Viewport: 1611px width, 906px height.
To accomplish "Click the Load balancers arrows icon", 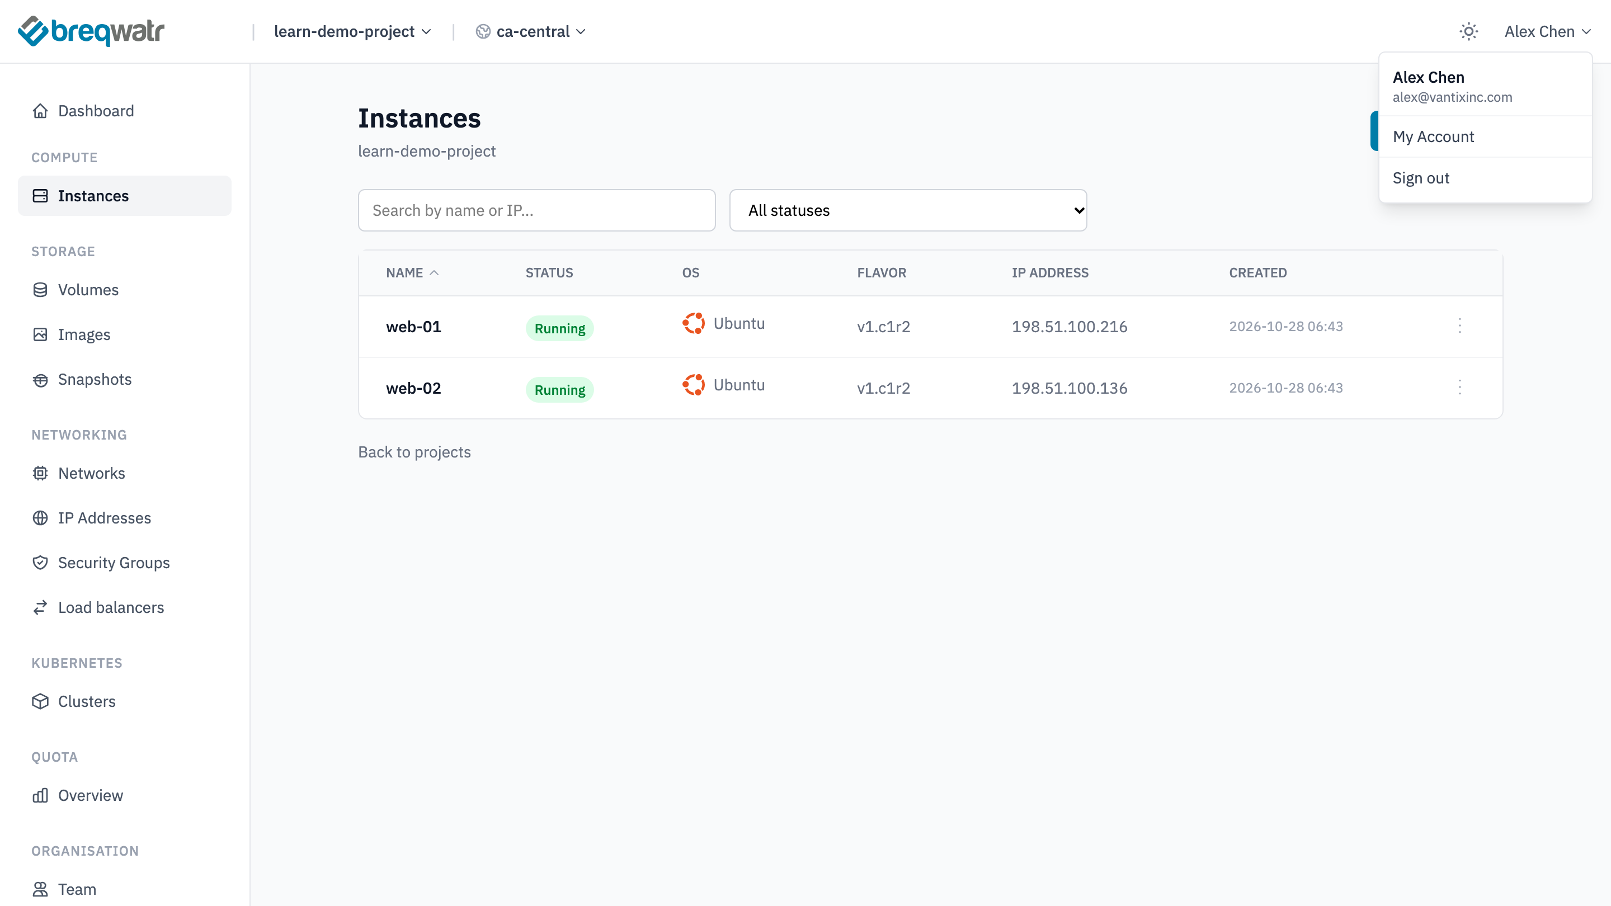I will coord(40,607).
